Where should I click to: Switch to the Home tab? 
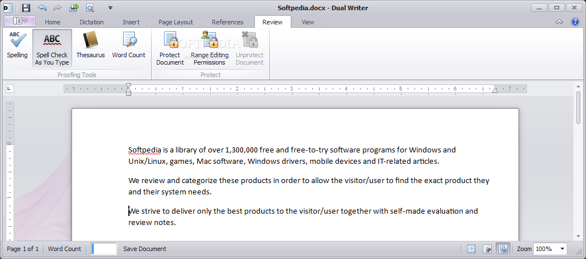(x=53, y=22)
